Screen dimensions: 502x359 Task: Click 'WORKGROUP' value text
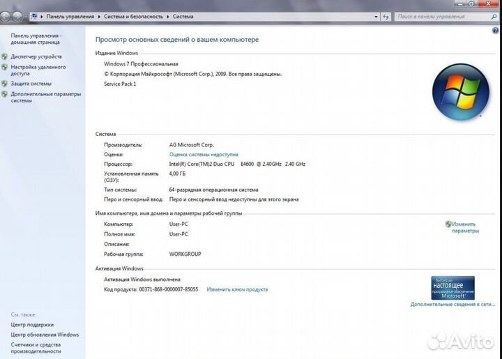click(185, 254)
